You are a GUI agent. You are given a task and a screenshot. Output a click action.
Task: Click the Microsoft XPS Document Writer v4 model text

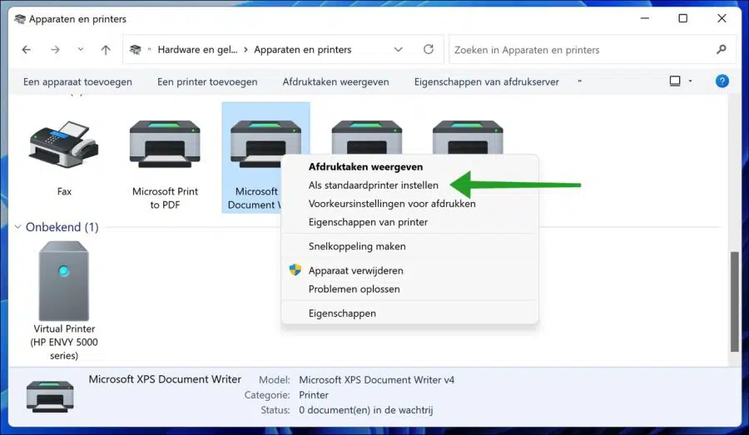(376, 380)
